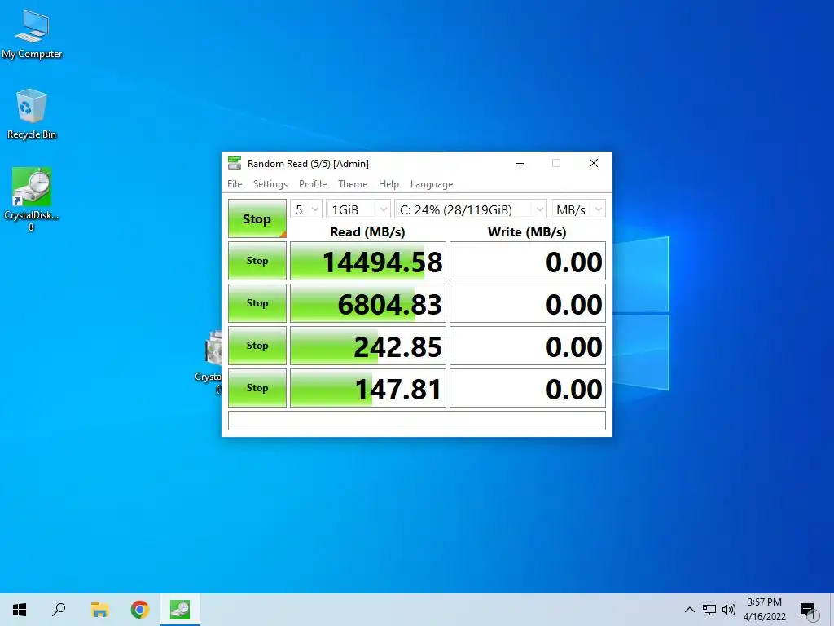The image size is (834, 626).
Task: Click the Read (MB/s) column header
Action: point(367,232)
